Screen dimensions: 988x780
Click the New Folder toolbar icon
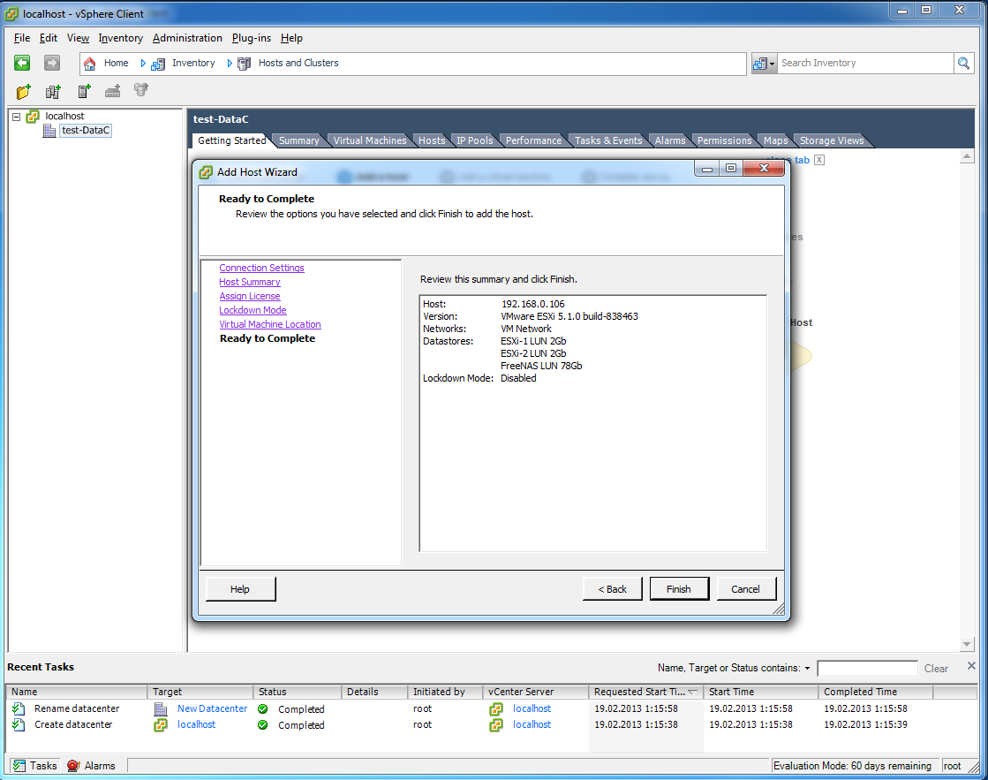(x=23, y=92)
